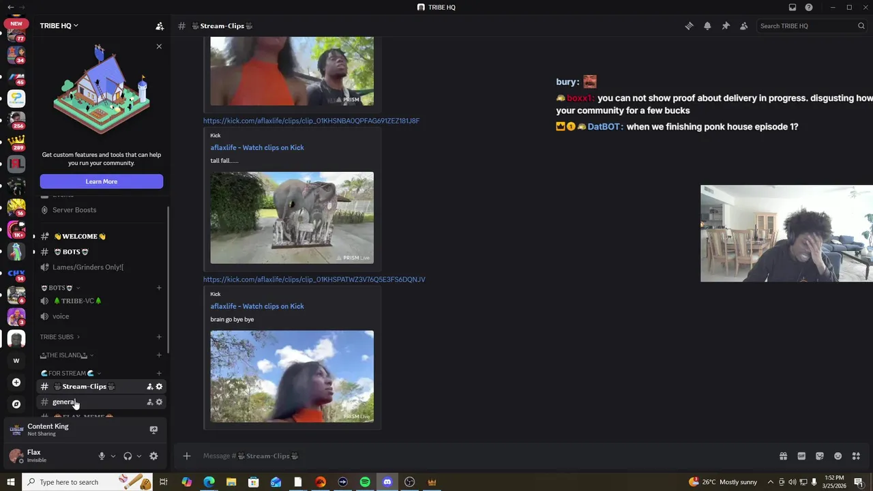Image resolution: width=873 pixels, height=491 pixels.
Task: Open the emoji picker
Action: pyautogui.click(x=838, y=456)
